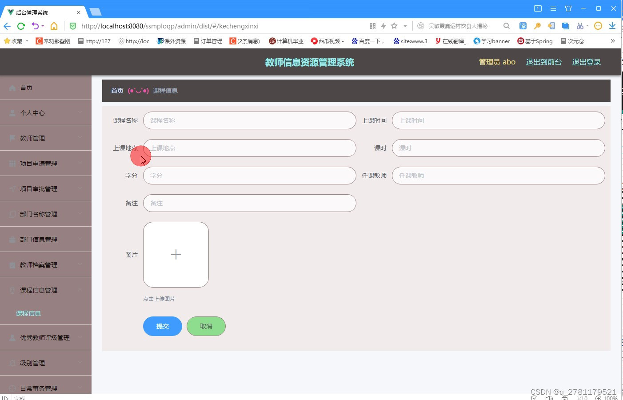The height and width of the screenshot is (400, 623).
Task: Expand the 教师档案管理 sidebar menu
Action: 46,265
